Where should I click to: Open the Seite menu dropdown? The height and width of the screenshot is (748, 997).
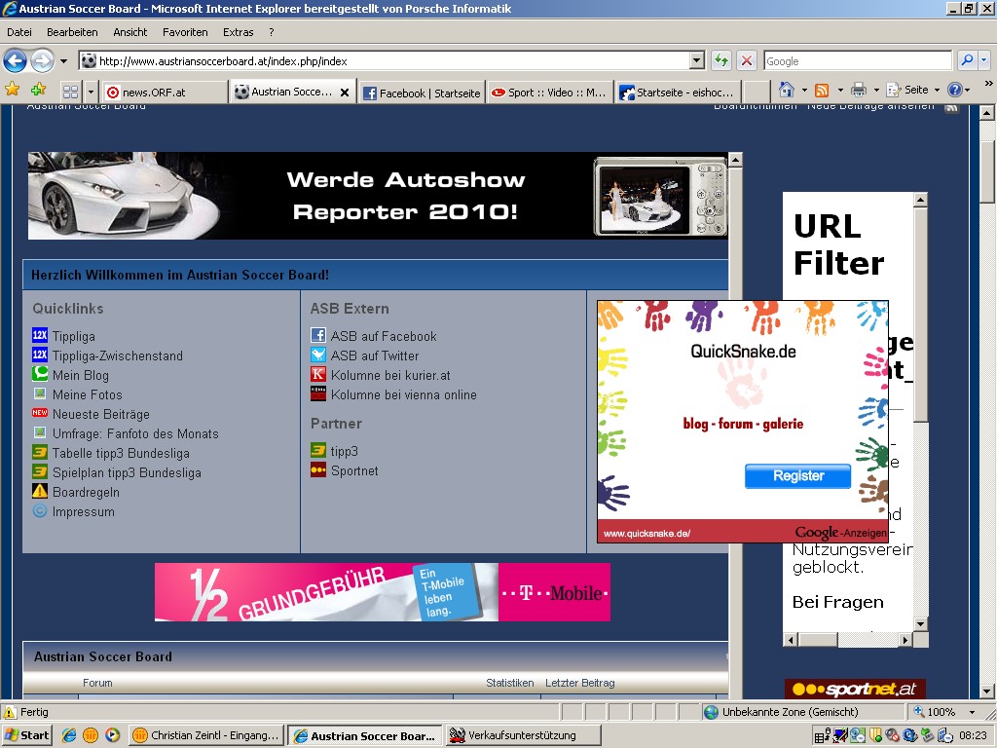click(x=912, y=90)
